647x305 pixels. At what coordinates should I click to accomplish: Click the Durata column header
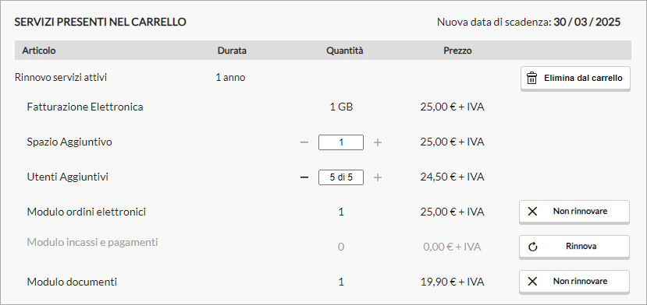click(232, 51)
